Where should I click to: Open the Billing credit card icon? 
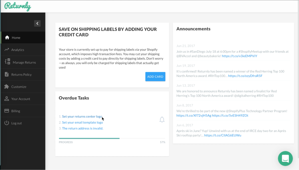[7, 111]
